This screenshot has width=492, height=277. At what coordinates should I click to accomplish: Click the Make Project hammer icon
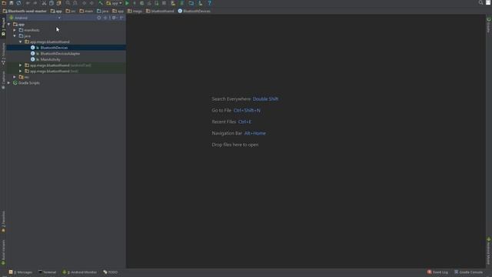coord(101,3)
